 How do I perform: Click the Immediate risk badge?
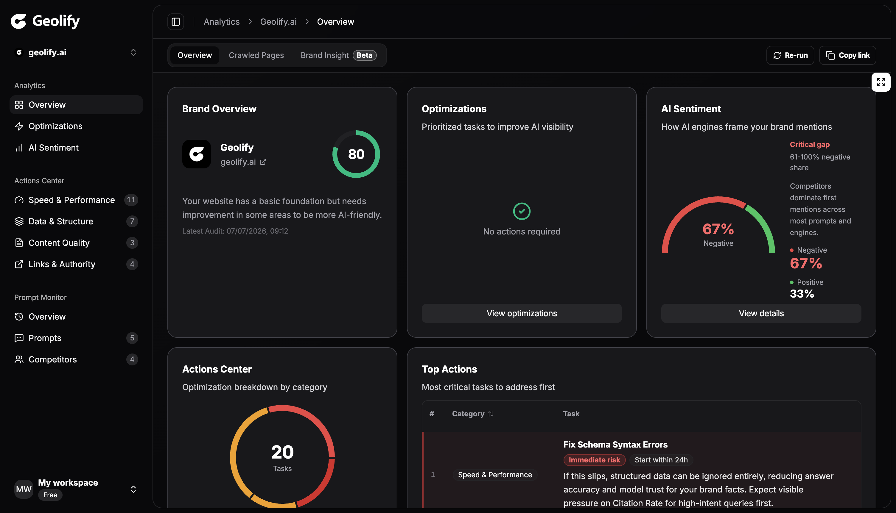point(594,460)
